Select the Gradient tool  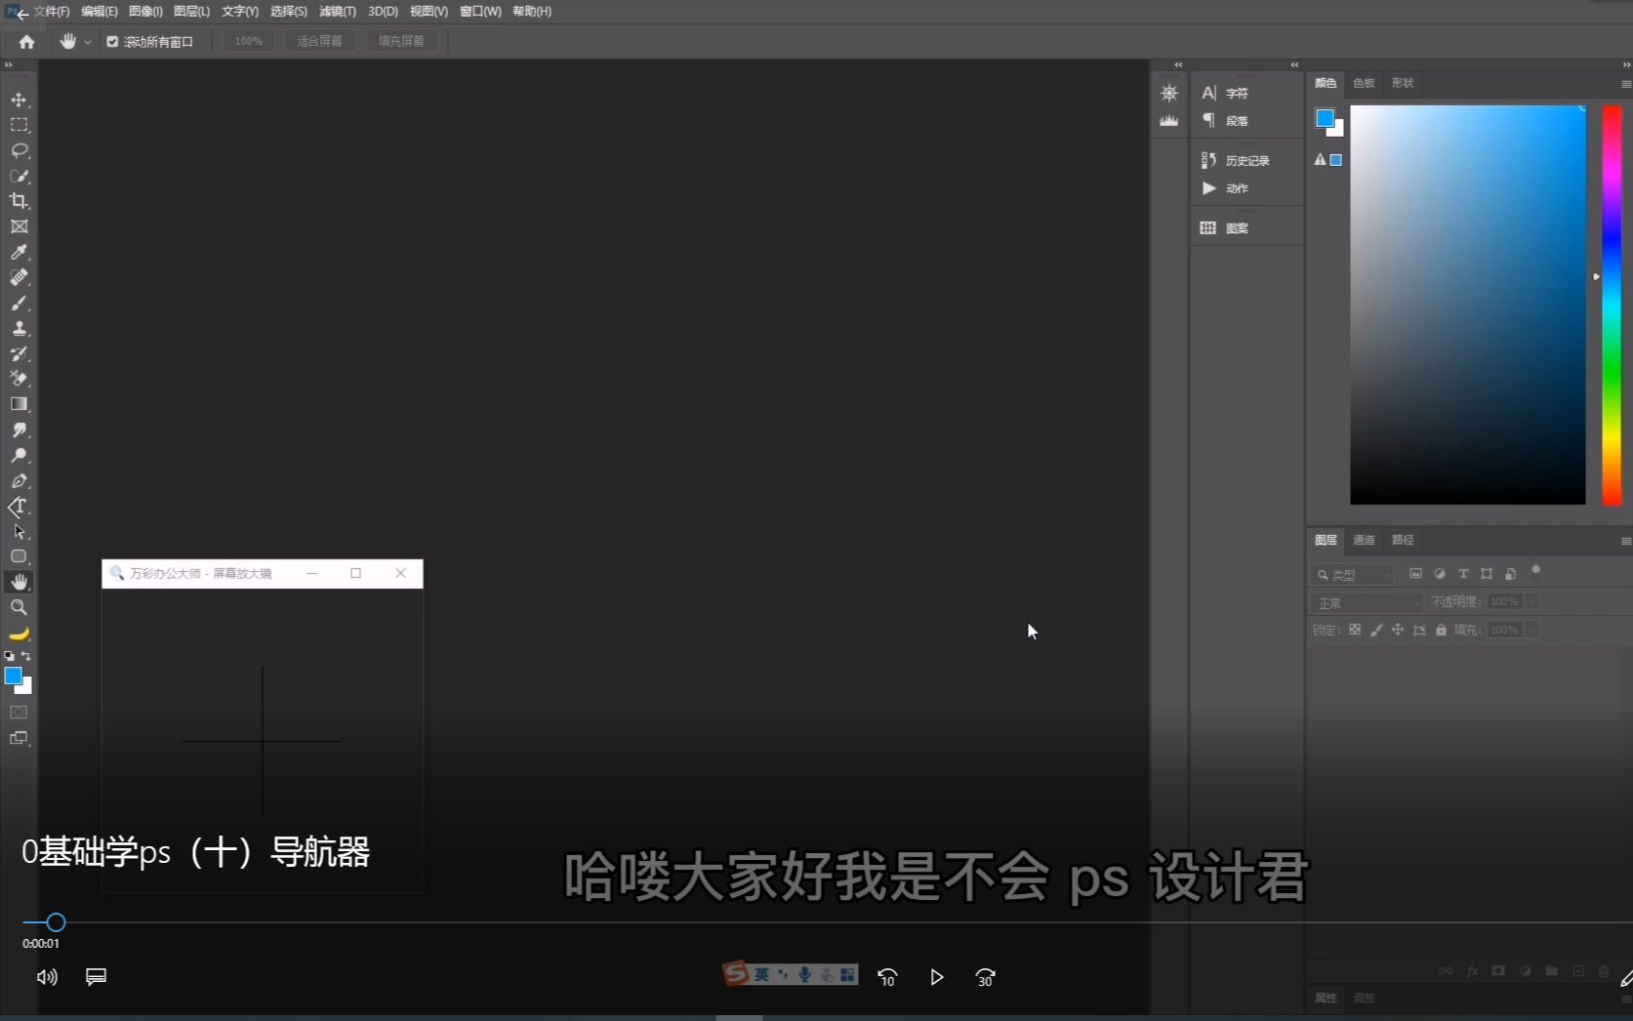point(19,404)
